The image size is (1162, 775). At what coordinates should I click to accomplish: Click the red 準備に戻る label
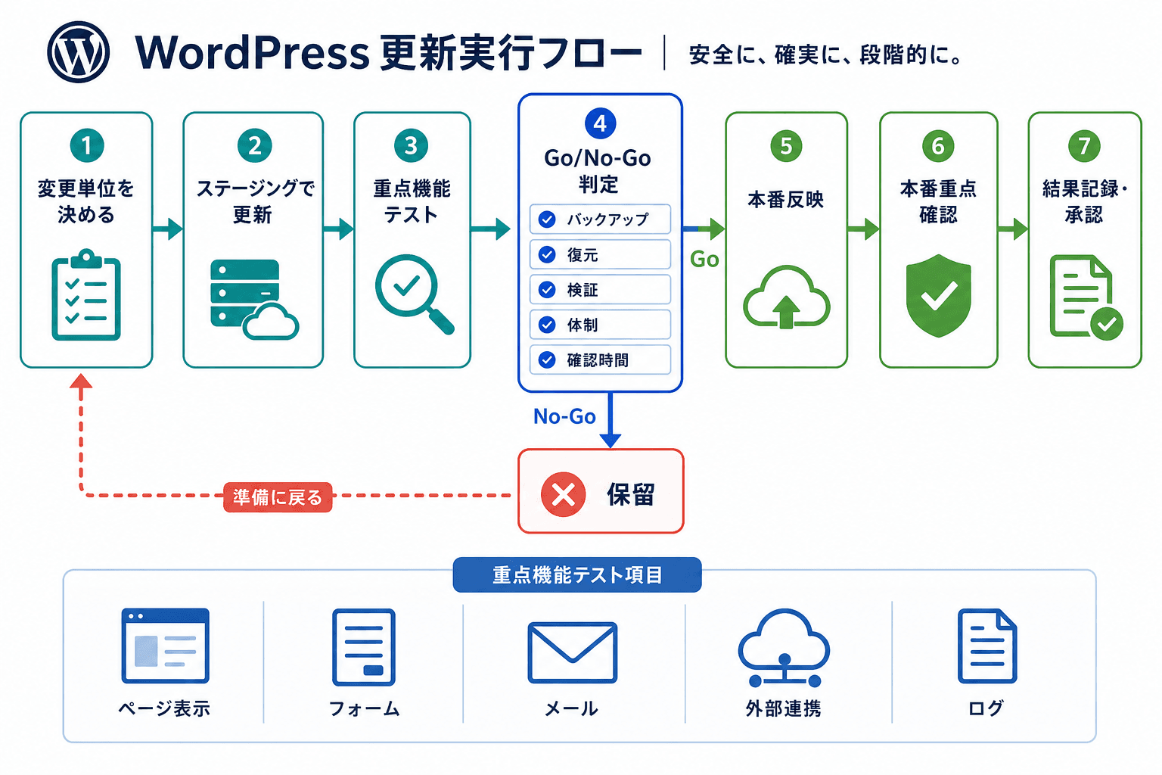[x=278, y=497]
